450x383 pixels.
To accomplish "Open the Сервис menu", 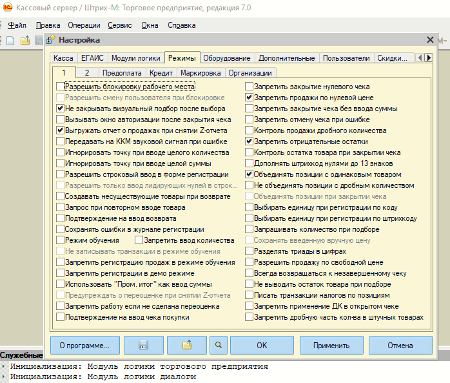I will click(120, 25).
